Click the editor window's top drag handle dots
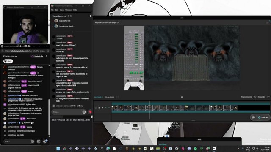Screen dimensions: 271x152 coord(182,18)
